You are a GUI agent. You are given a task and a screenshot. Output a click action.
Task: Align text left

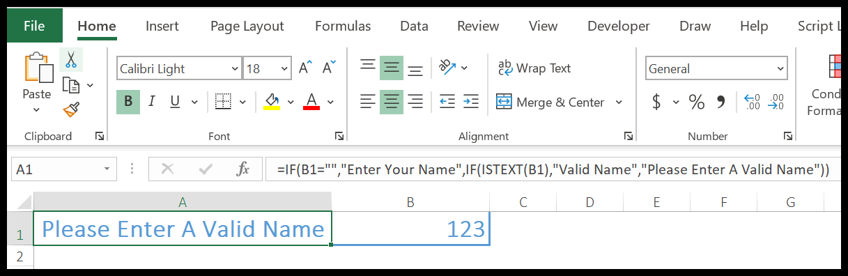pyautogui.click(x=368, y=102)
